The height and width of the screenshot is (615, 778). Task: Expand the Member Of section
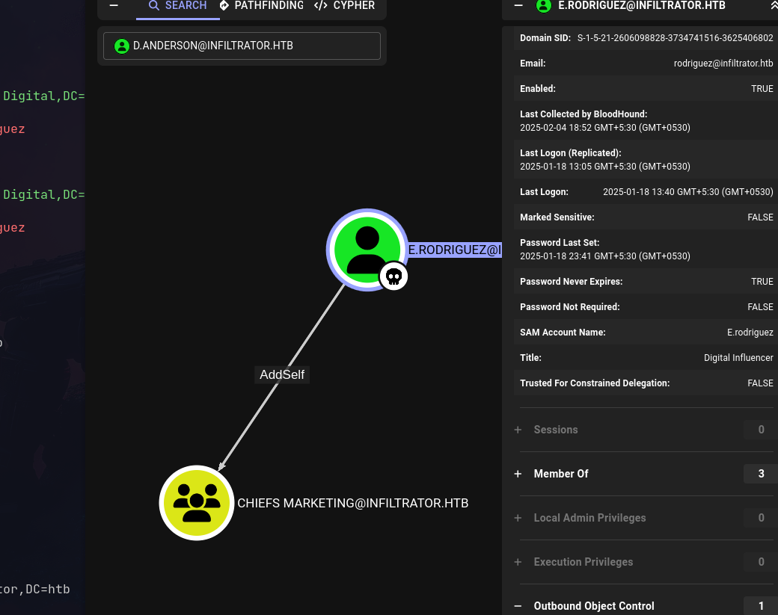518,474
